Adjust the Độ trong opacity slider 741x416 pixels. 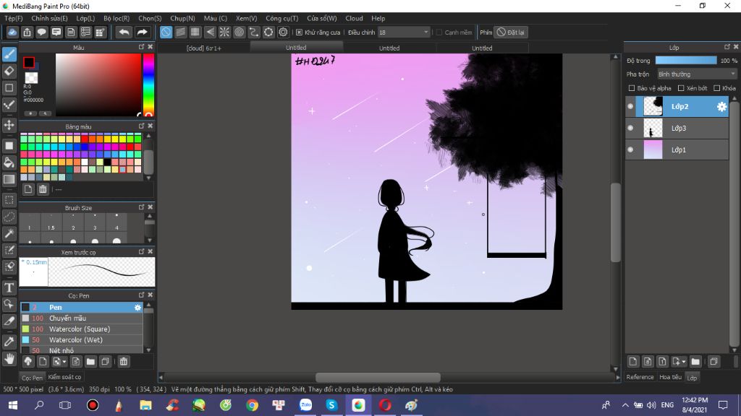pyautogui.click(x=686, y=61)
